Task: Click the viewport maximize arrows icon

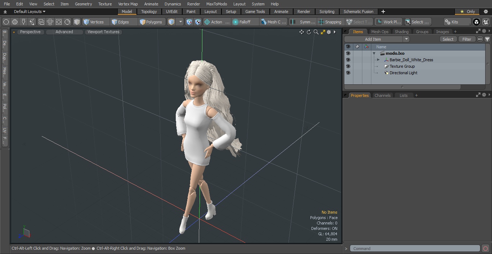Action: click(x=323, y=32)
